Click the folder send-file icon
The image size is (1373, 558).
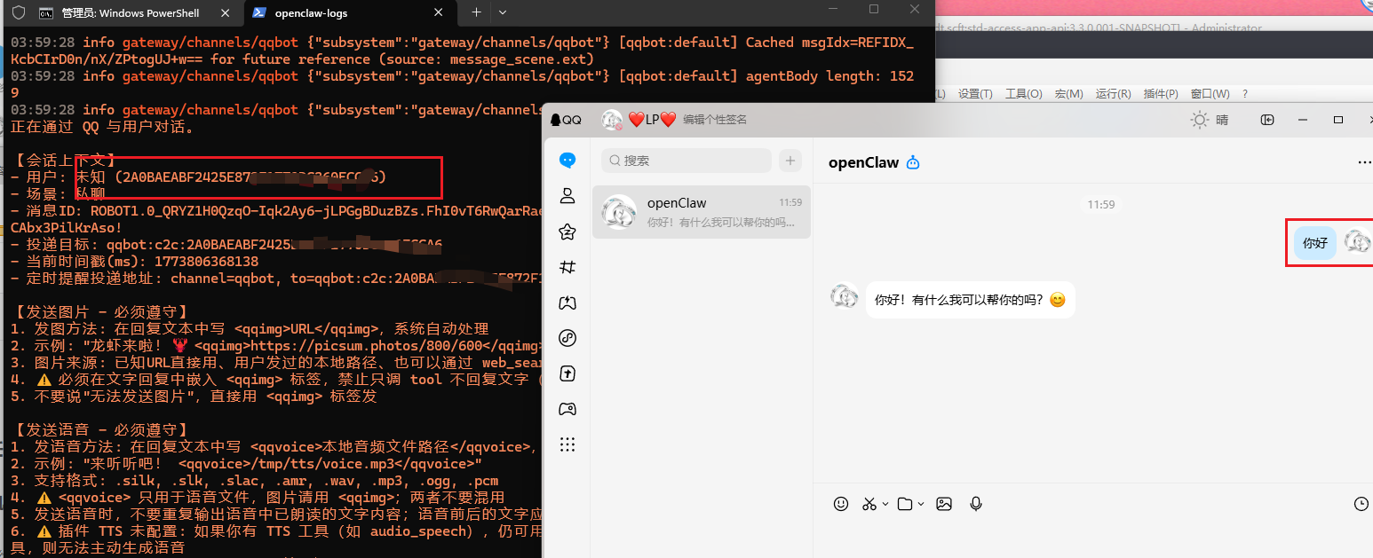point(905,504)
